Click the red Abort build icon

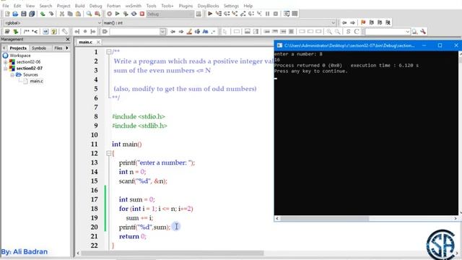(142, 14)
